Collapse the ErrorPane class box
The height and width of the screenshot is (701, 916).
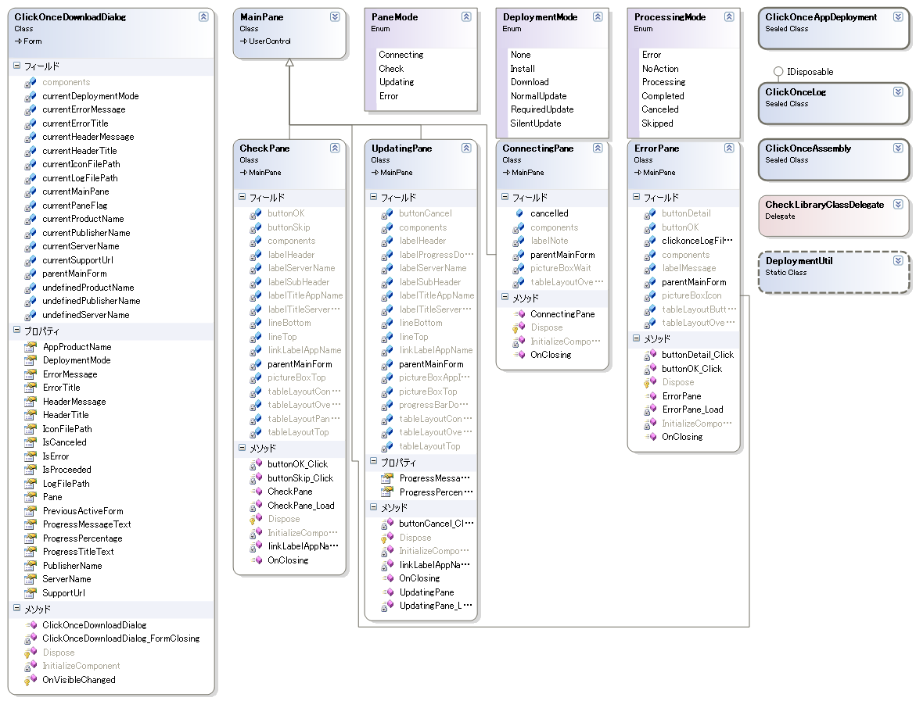coord(729,148)
